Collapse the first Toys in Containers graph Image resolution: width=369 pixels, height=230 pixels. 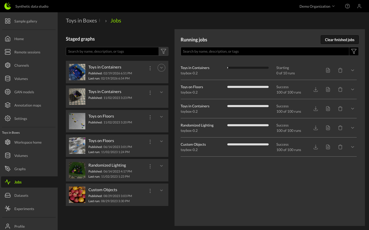click(x=161, y=68)
